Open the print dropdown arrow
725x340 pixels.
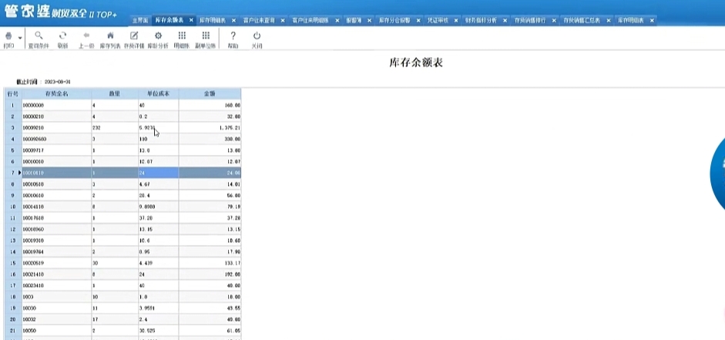(18, 36)
